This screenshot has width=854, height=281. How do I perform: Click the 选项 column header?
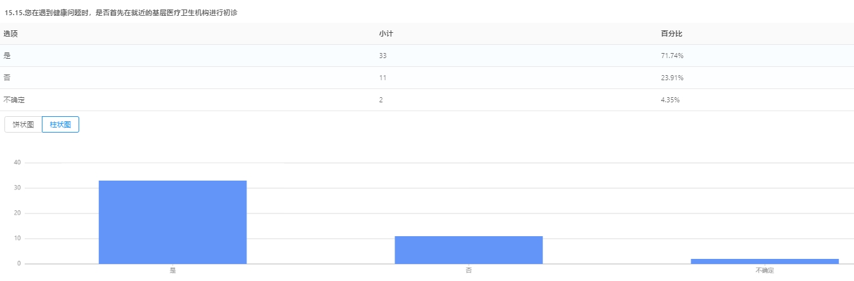click(11, 33)
